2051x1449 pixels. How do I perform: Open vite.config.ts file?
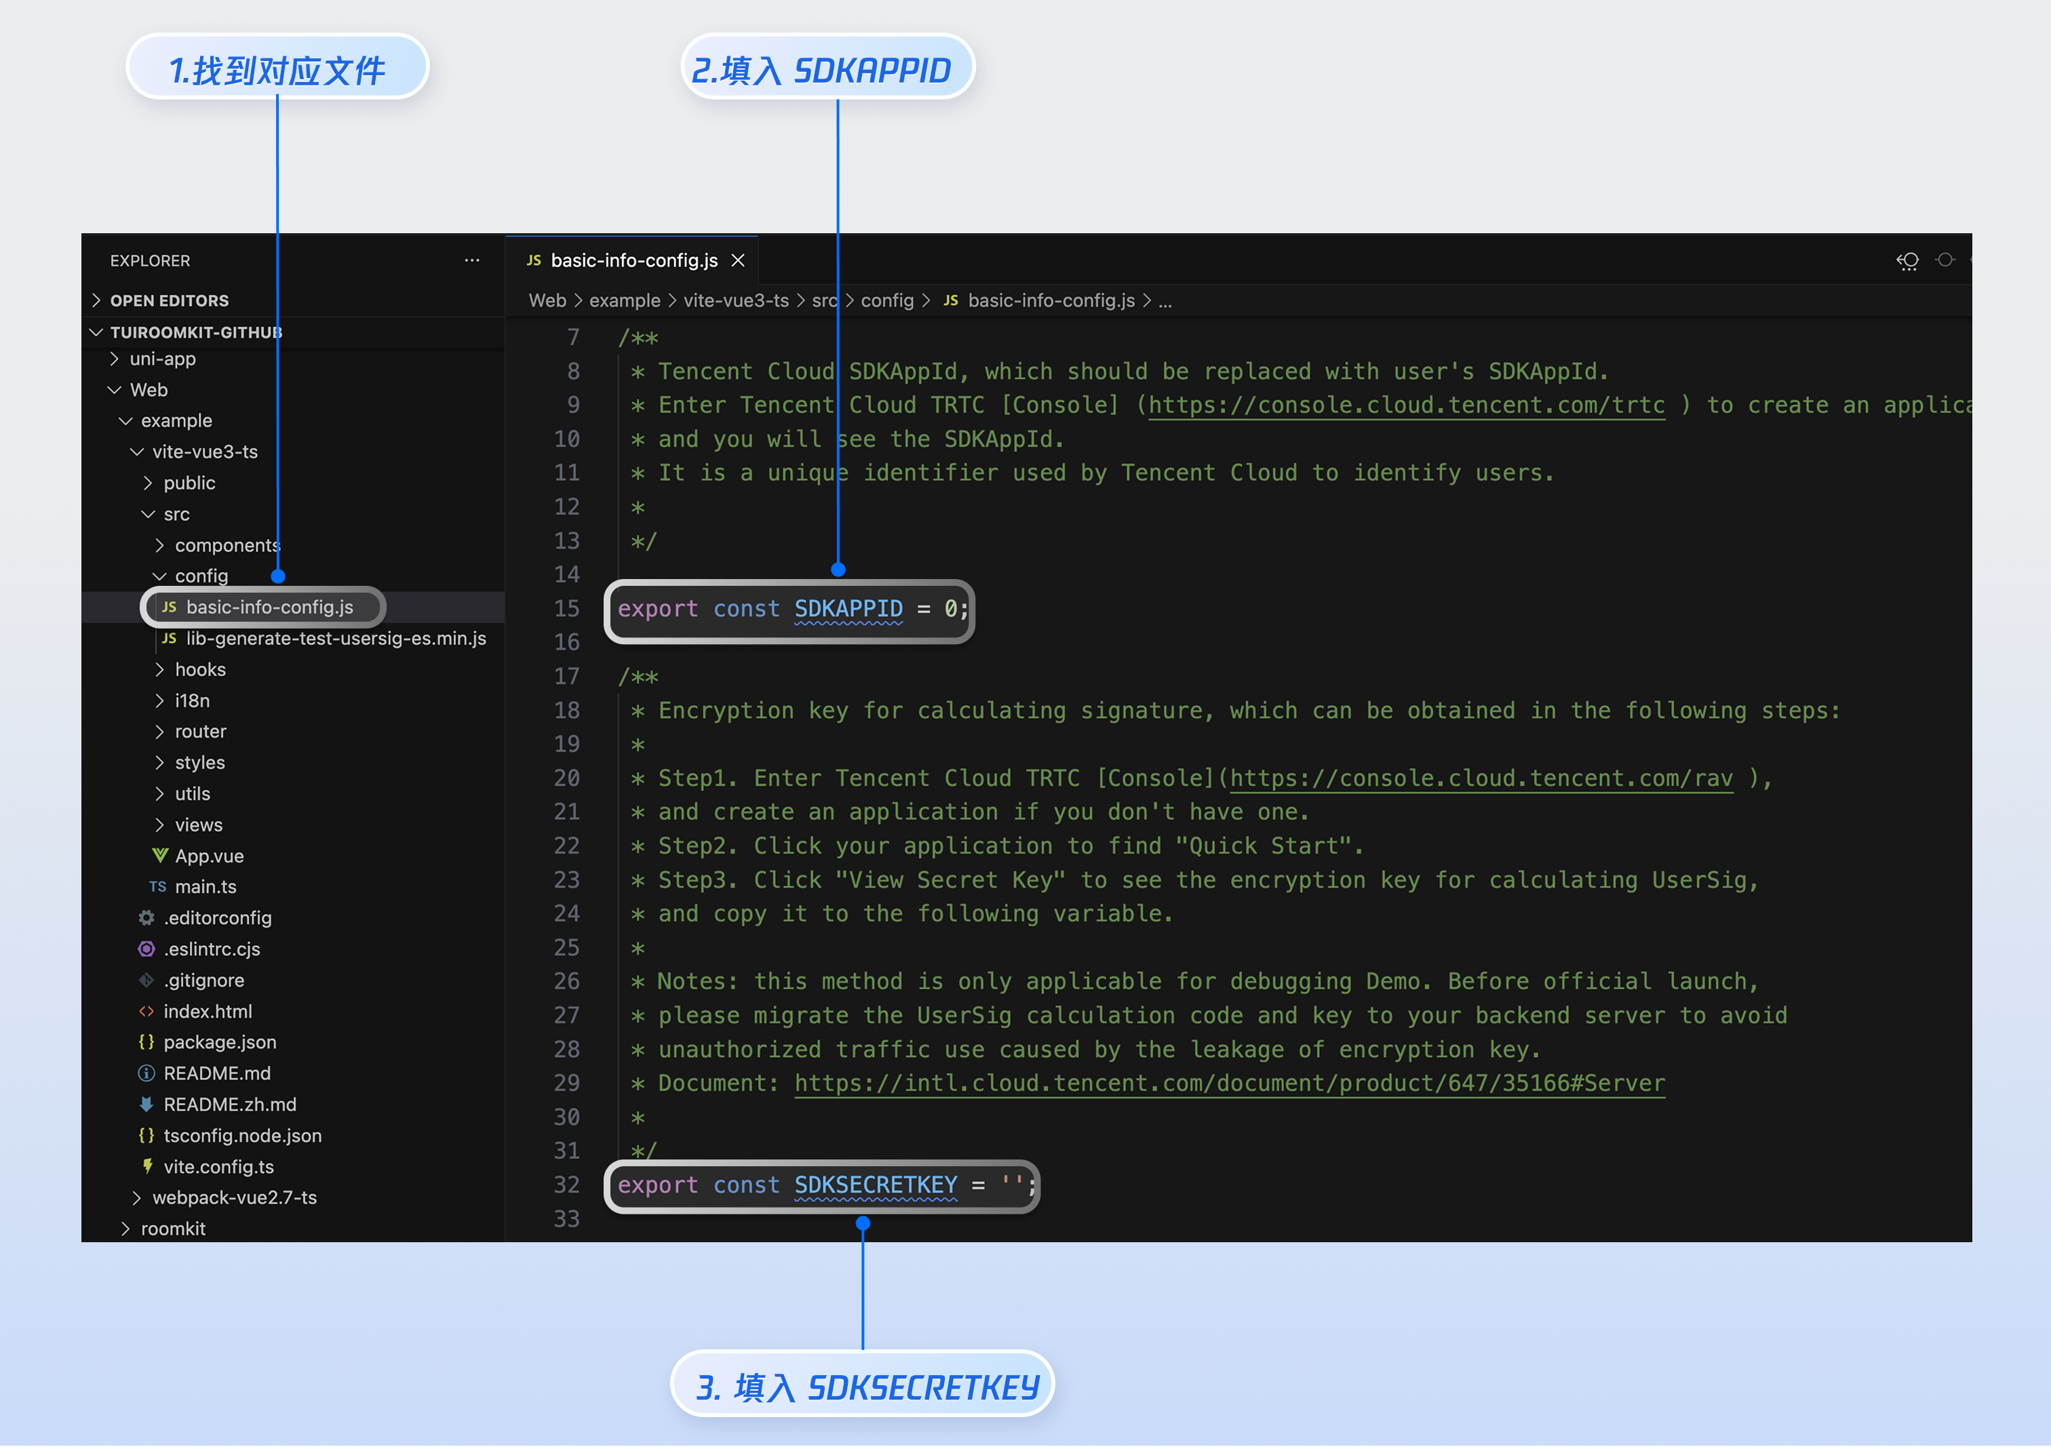tap(218, 1166)
